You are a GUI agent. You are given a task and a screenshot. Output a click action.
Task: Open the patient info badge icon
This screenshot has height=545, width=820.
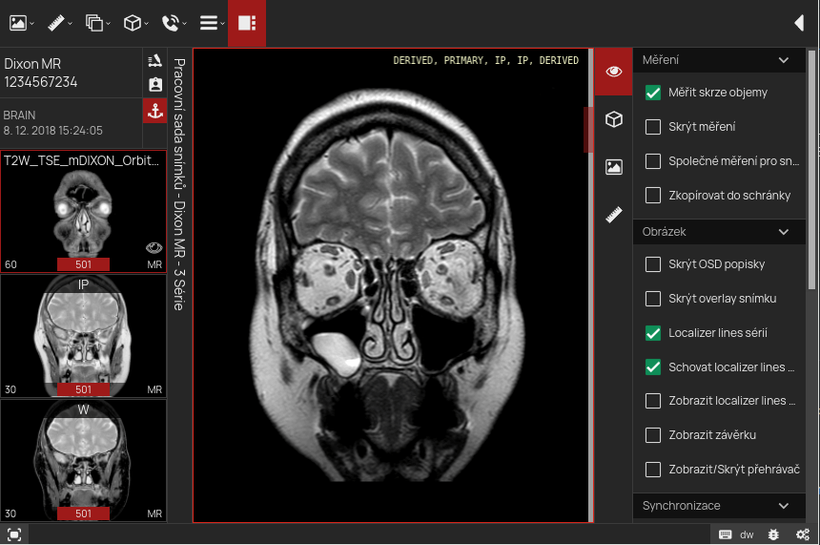(154, 86)
